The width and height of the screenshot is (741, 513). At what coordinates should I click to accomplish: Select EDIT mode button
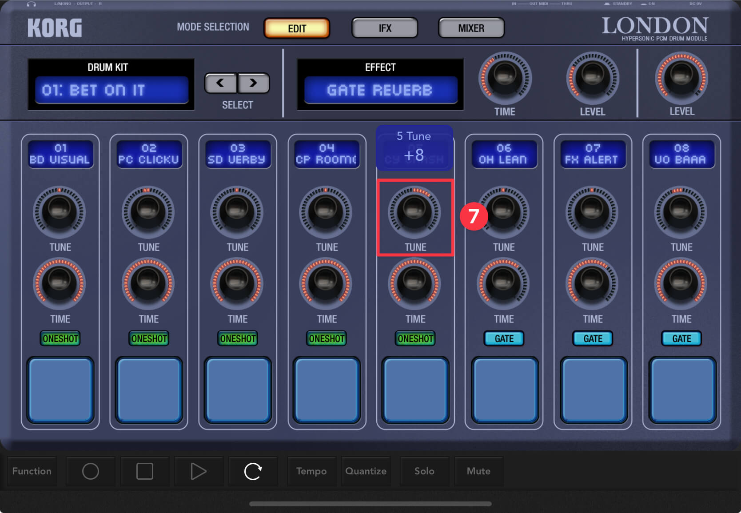(297, 28)
